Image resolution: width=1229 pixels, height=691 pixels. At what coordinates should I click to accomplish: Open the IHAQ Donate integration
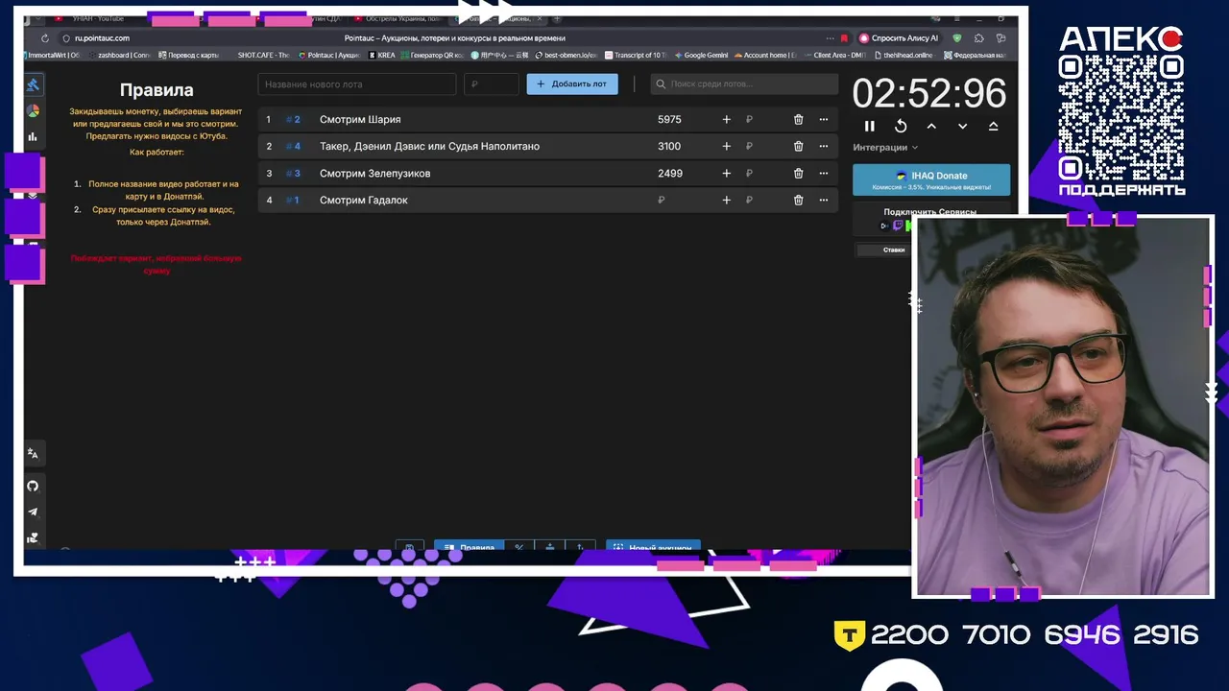click(x=931, y=179)
